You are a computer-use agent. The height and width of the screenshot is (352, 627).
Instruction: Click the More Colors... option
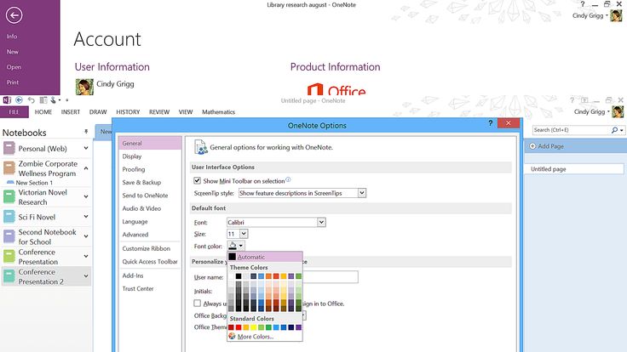[265, 337]
